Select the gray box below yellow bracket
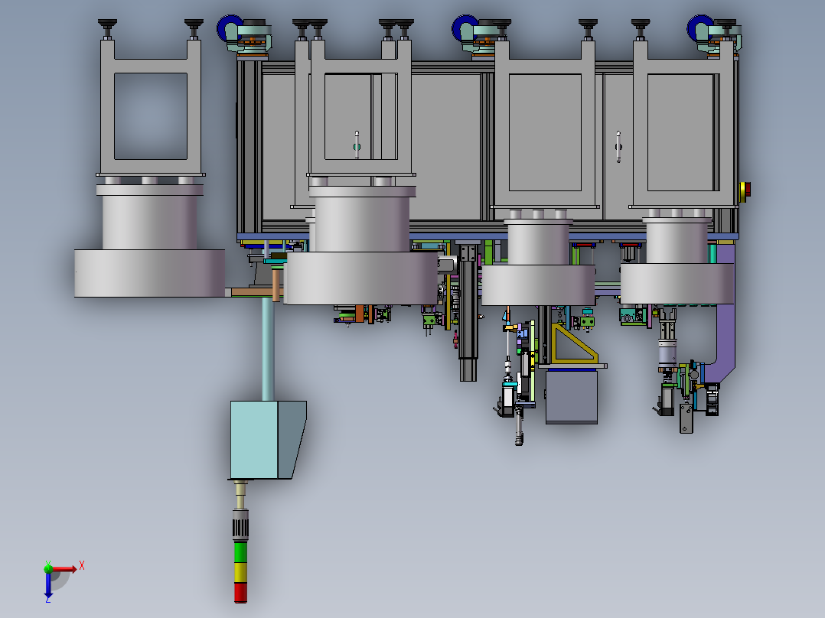Viewport: 825px width, 618px height. (x=572, y=396)
